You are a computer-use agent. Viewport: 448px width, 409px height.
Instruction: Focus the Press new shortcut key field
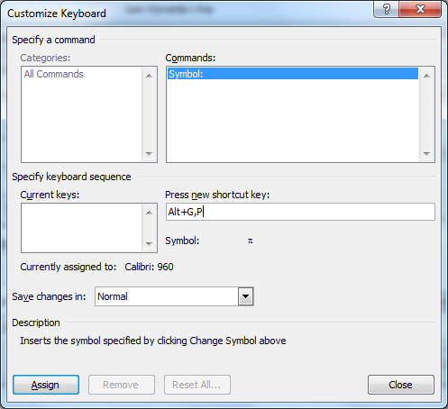300,212
